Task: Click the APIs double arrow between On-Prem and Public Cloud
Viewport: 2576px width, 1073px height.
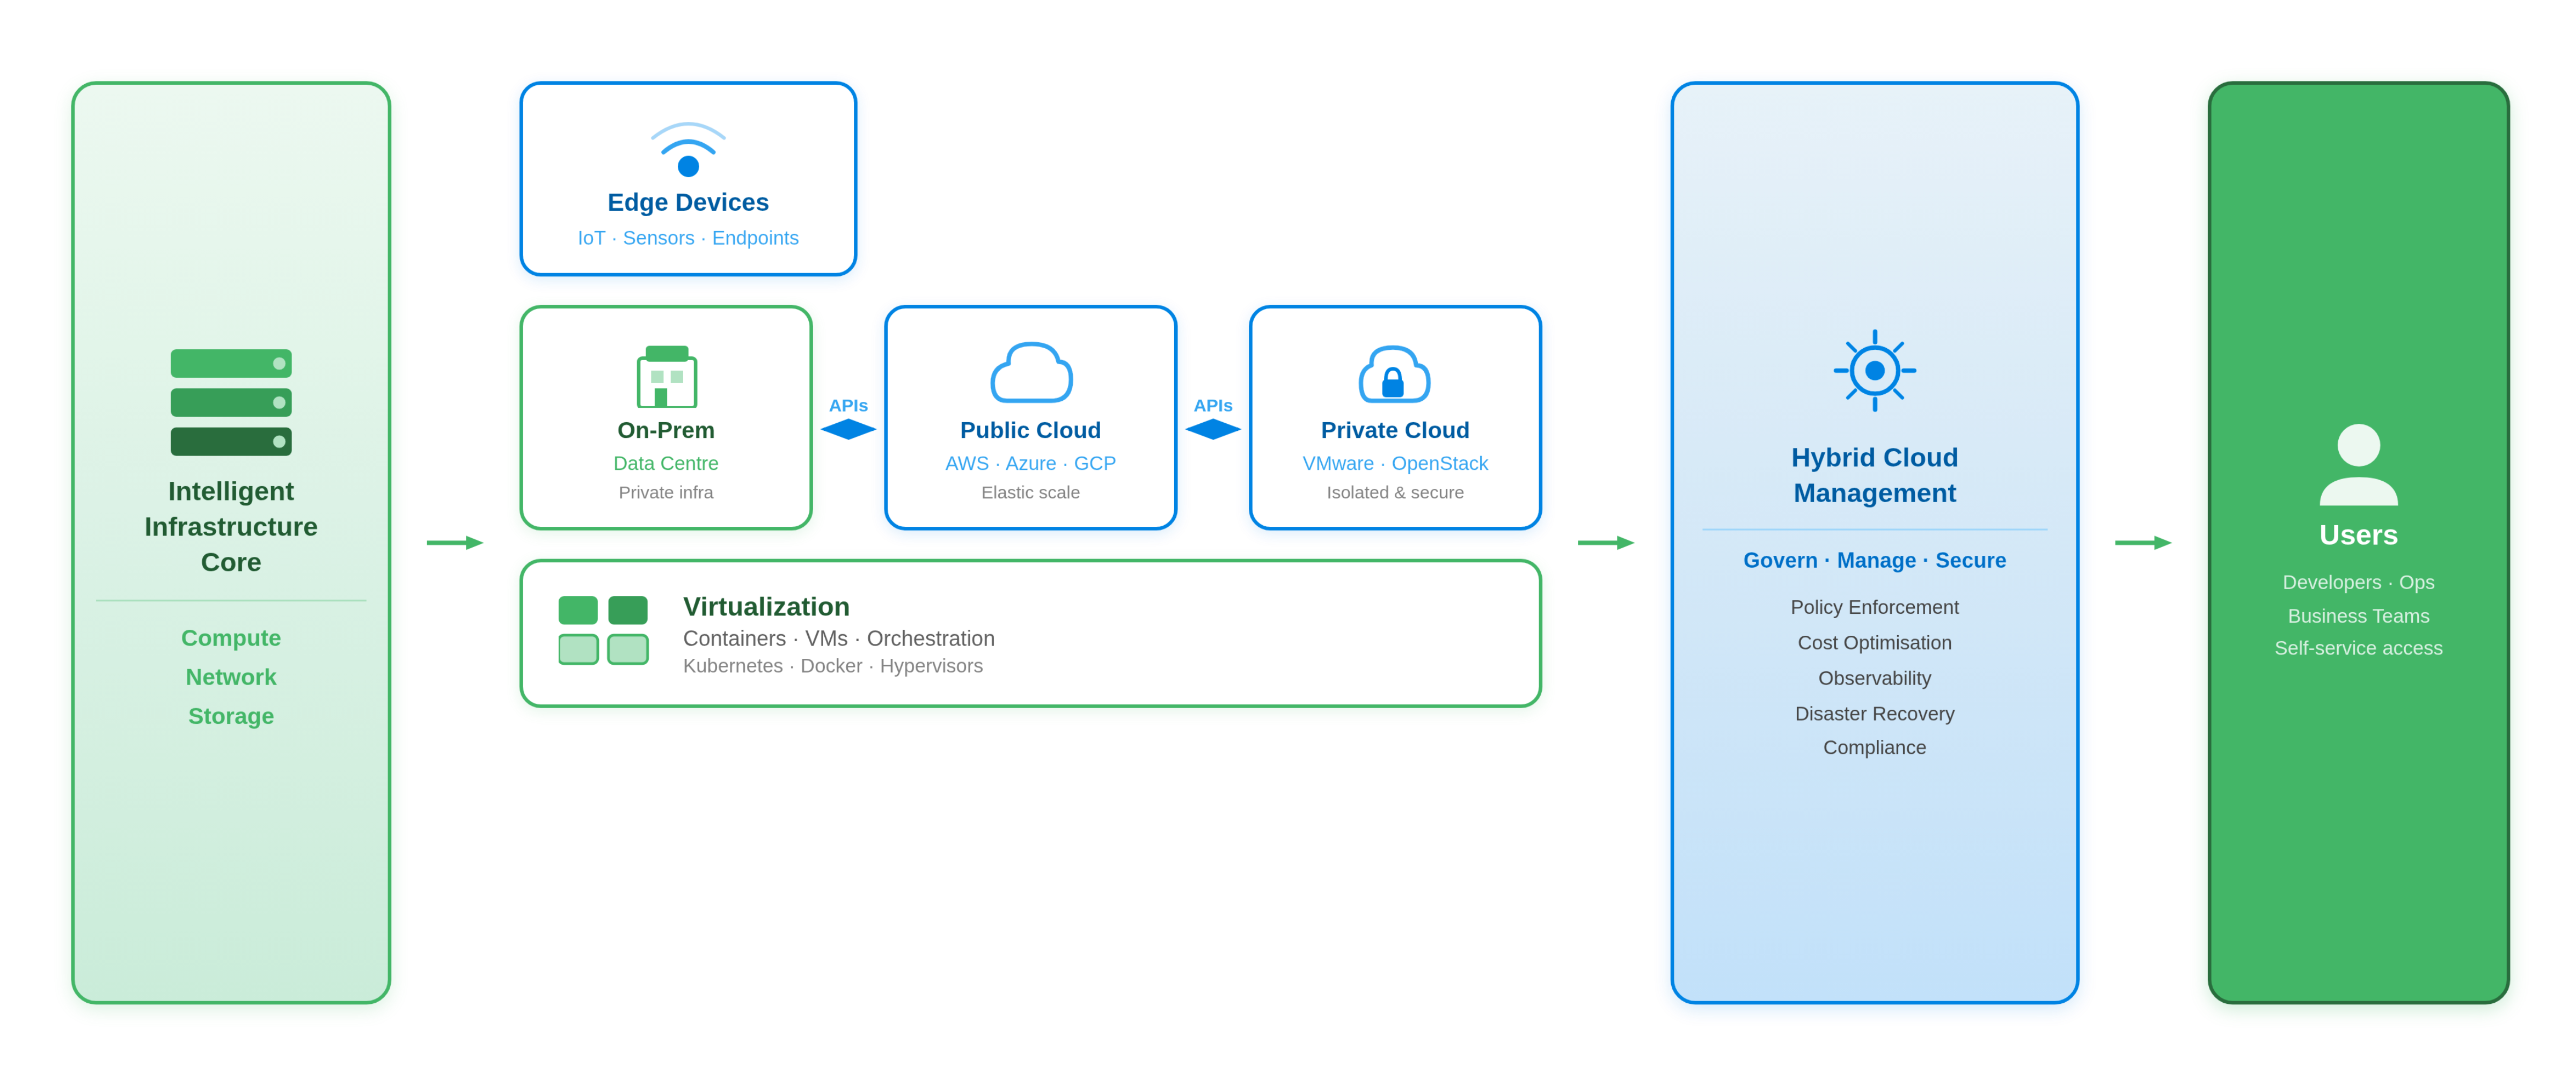Action: [x=848, y=429]
